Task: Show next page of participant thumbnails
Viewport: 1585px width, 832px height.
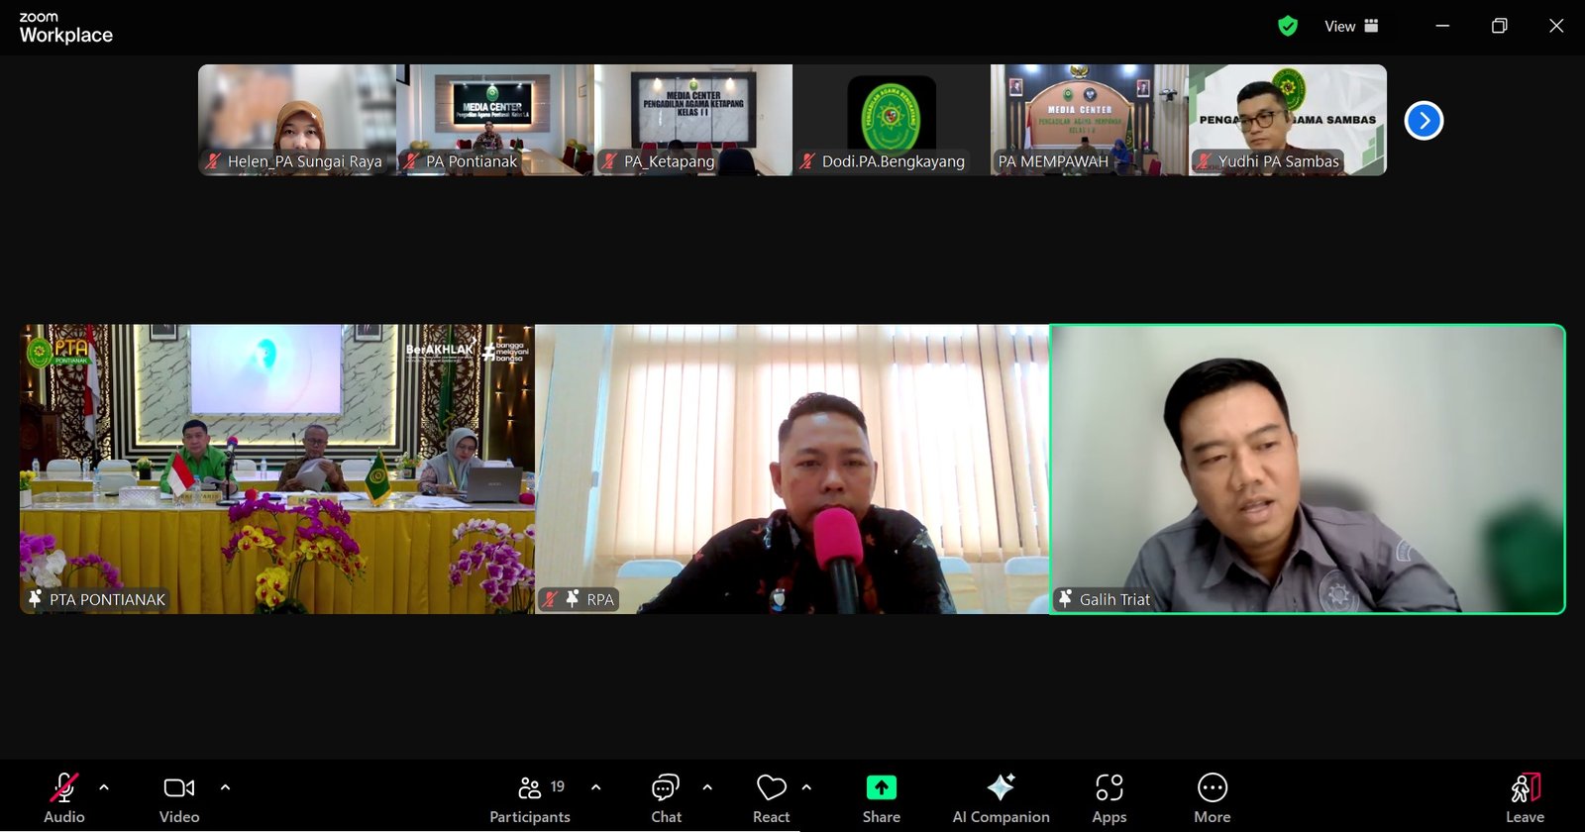Action: coord(1424,121)
